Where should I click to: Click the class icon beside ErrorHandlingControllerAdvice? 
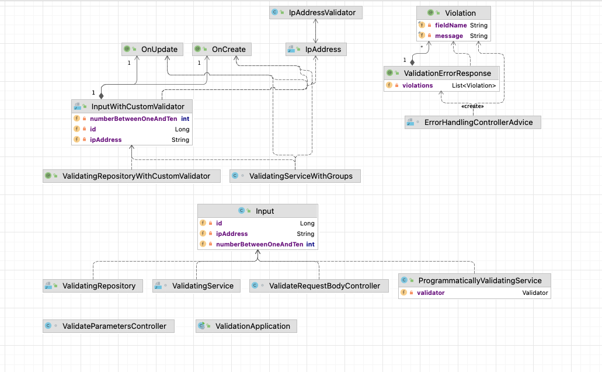410,121
